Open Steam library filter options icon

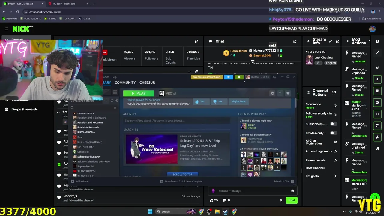coord(115,108)
